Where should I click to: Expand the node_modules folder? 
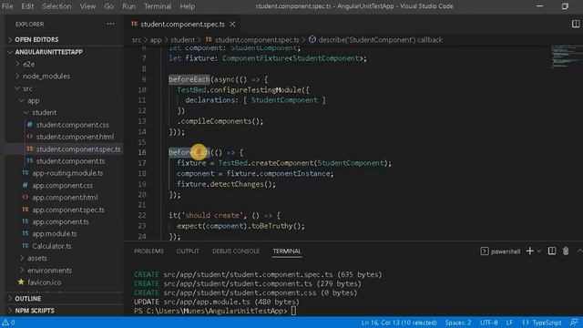pos(46,77)
